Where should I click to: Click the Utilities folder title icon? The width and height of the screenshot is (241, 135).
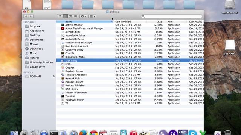click(108, 12)
